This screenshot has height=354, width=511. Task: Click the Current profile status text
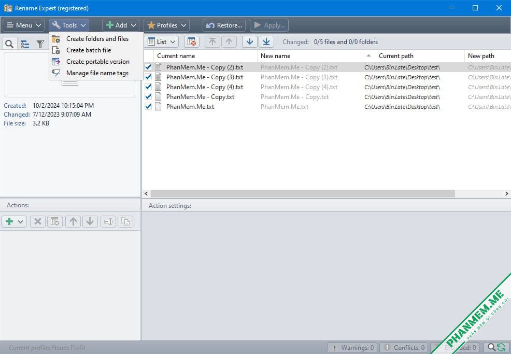click(x=47, y=348)
